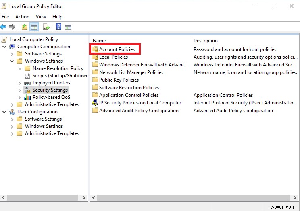Click 'Network name, icon and location' description

[245, 72]
